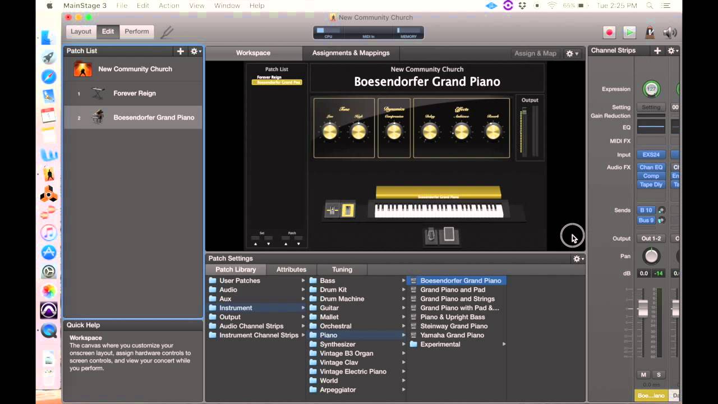Open the Patch List gear action menu

pyautogui.click(x=195, y=51)
